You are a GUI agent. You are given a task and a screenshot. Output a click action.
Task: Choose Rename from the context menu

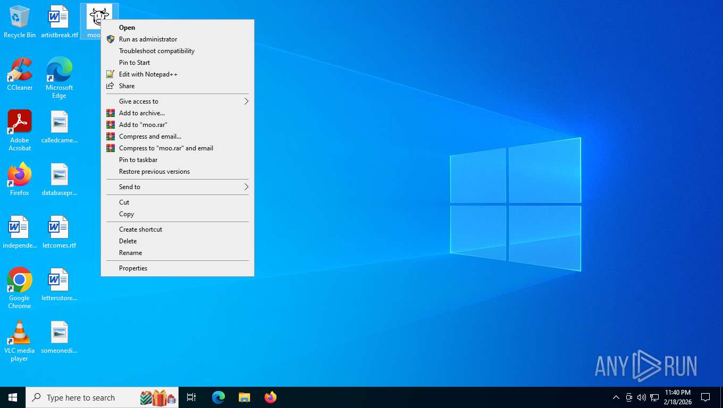178,253
